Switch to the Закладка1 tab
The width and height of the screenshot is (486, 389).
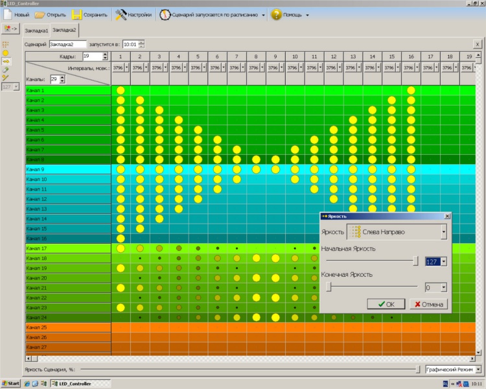coord(36,30)
